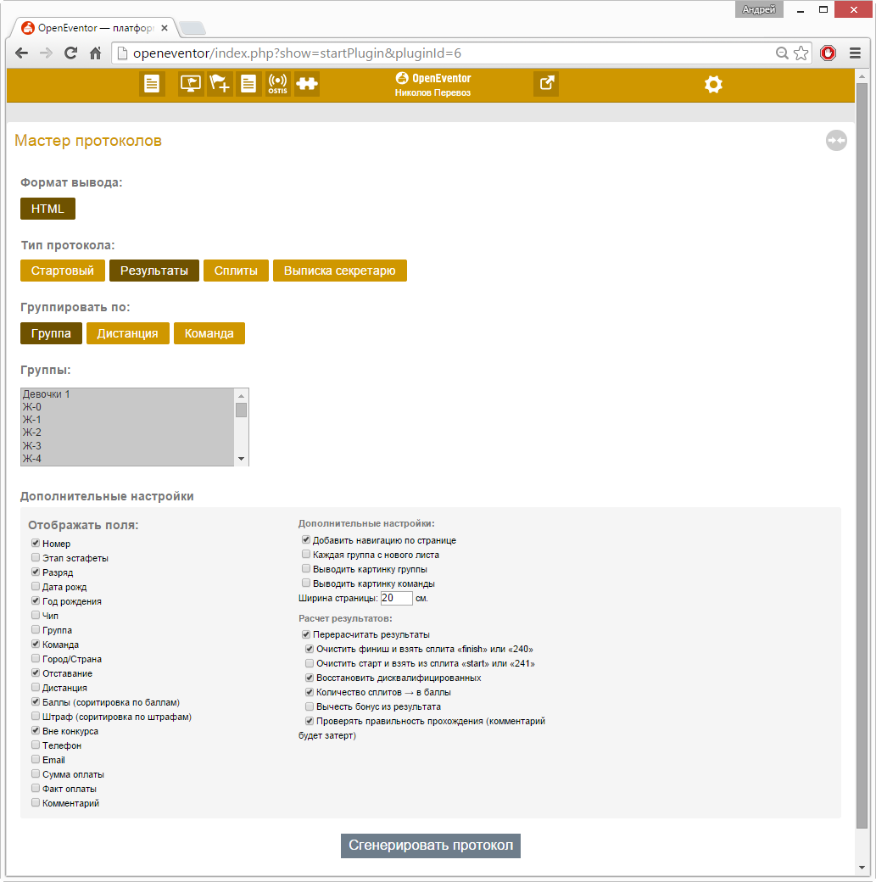Viewport: 876px width, 882px height.
Task: Select Ж-2 in the groups list
Action: (x=127, y=433)
